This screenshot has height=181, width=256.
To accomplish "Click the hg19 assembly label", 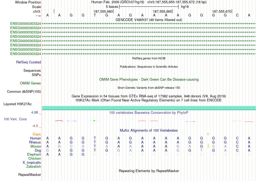I will point(185,7).
